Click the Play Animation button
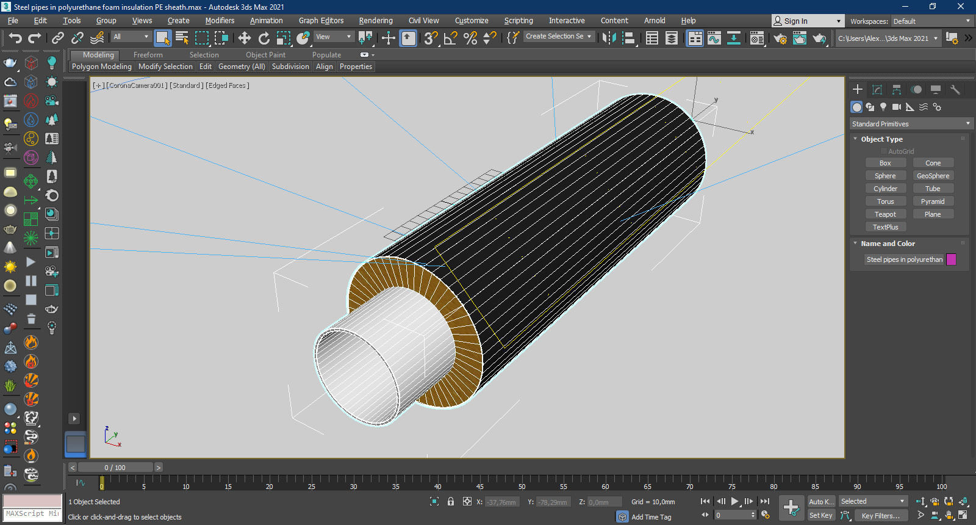The height and width of the screenshot is (525, 976). (x=734, y=501)
